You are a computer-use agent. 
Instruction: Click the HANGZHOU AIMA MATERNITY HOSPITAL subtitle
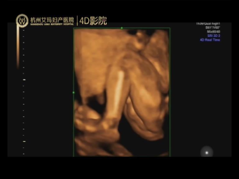(x=52, y=24)
